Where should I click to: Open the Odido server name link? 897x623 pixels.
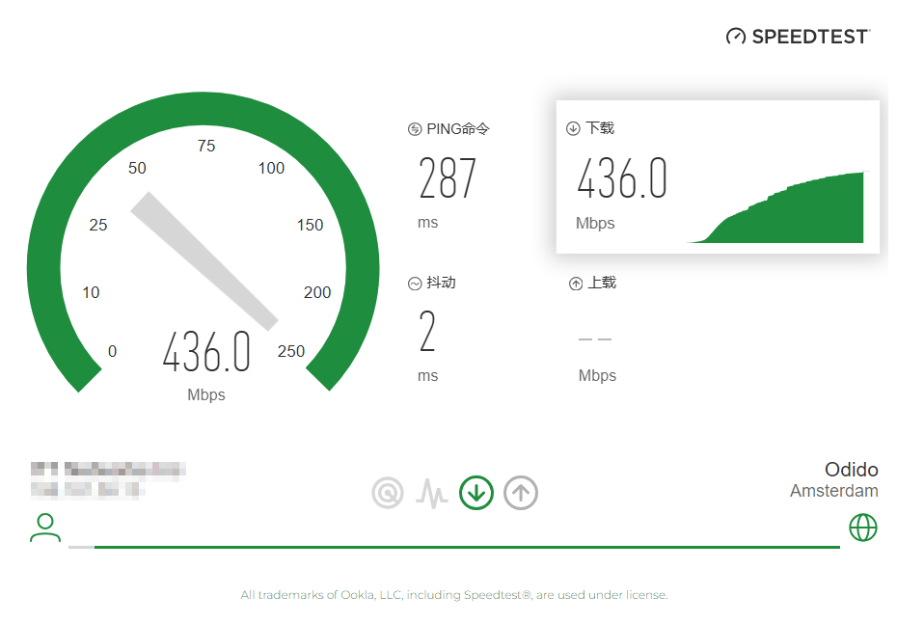[851, 470]
